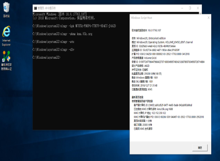Viewport: 220px width, 161px height.
Task: Click the Windows Script Host dialog title
Action: 141,18
